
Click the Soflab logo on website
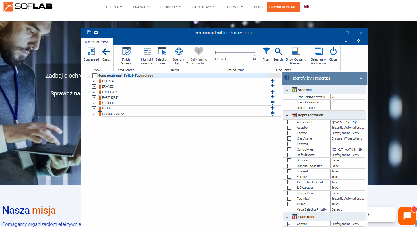(28, 7)
